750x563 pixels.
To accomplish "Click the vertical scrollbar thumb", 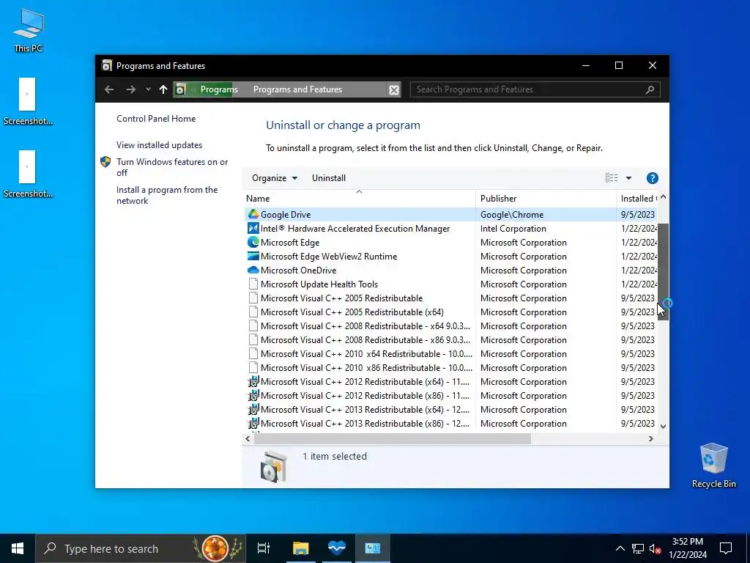I will click(663, 271).
